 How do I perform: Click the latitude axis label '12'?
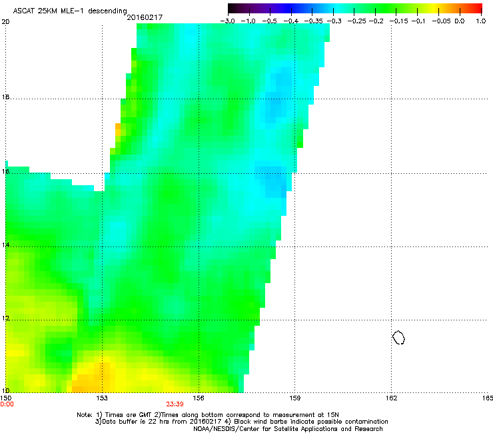pos(5,318)
